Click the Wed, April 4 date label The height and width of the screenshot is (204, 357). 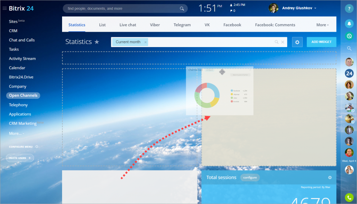pos(349,161)
